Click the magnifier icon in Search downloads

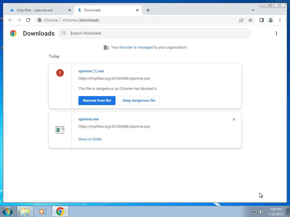(64, 33)
